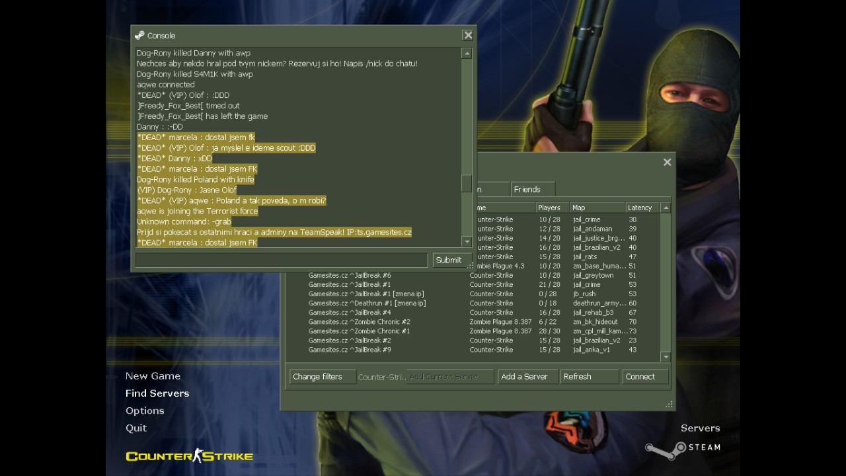Click the disabled Add Current Server button

point(450,377)
